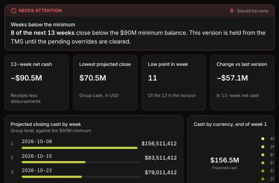The width and height of the screenshot is (279, 183).
Task: Click the $79,011,412 closing amount
Action: pyautogui.click(x=161, y=172)
